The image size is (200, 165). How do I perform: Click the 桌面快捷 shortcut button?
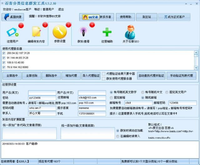coord(13,17)
